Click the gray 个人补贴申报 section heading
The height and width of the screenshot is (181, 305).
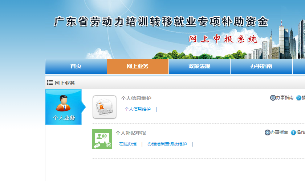(x=131, y=133)
